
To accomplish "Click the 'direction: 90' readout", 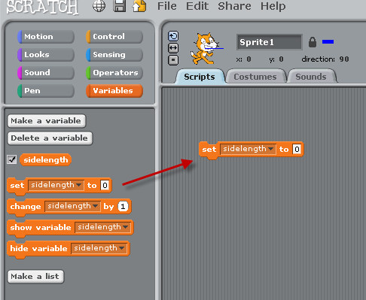I will click(x=325, y=59).
